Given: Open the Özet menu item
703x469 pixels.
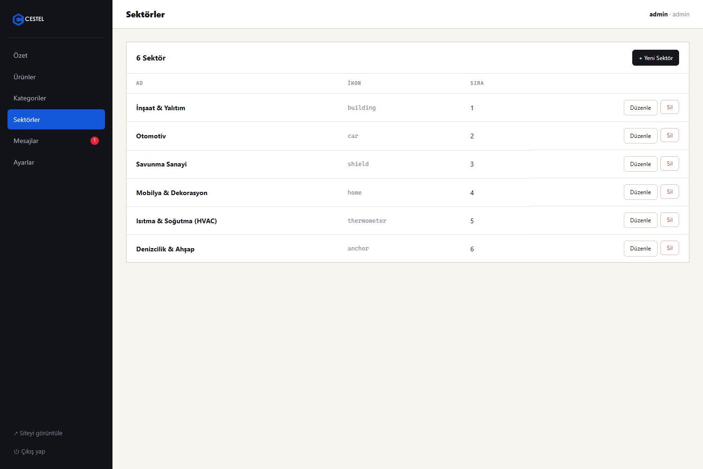Looking at the screenshot, I should pyautogui.click(x=56, y=55).
